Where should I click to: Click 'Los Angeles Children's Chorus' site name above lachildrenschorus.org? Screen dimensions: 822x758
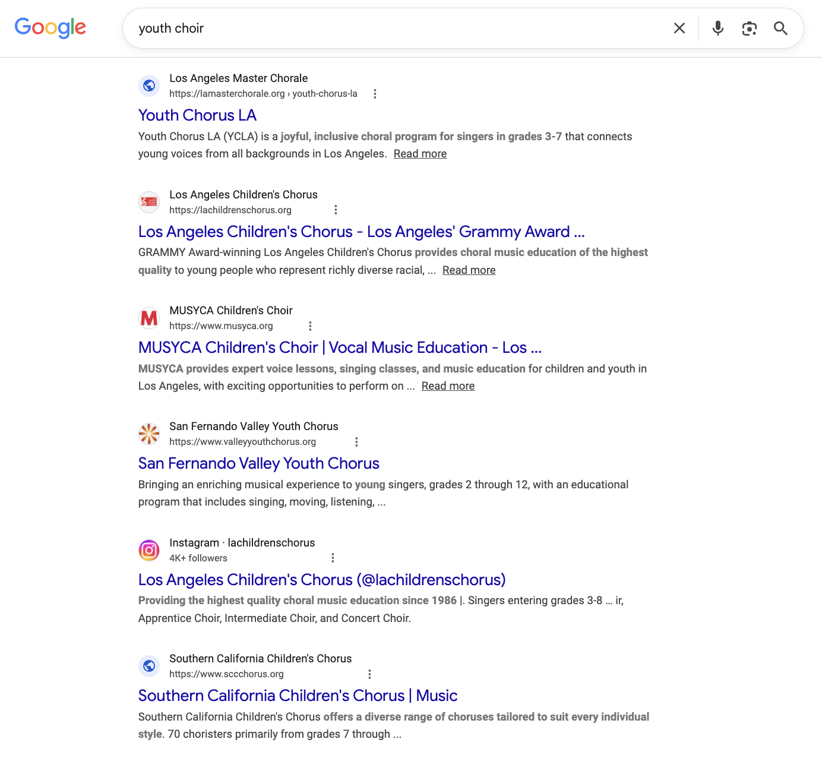click(243, 195)
